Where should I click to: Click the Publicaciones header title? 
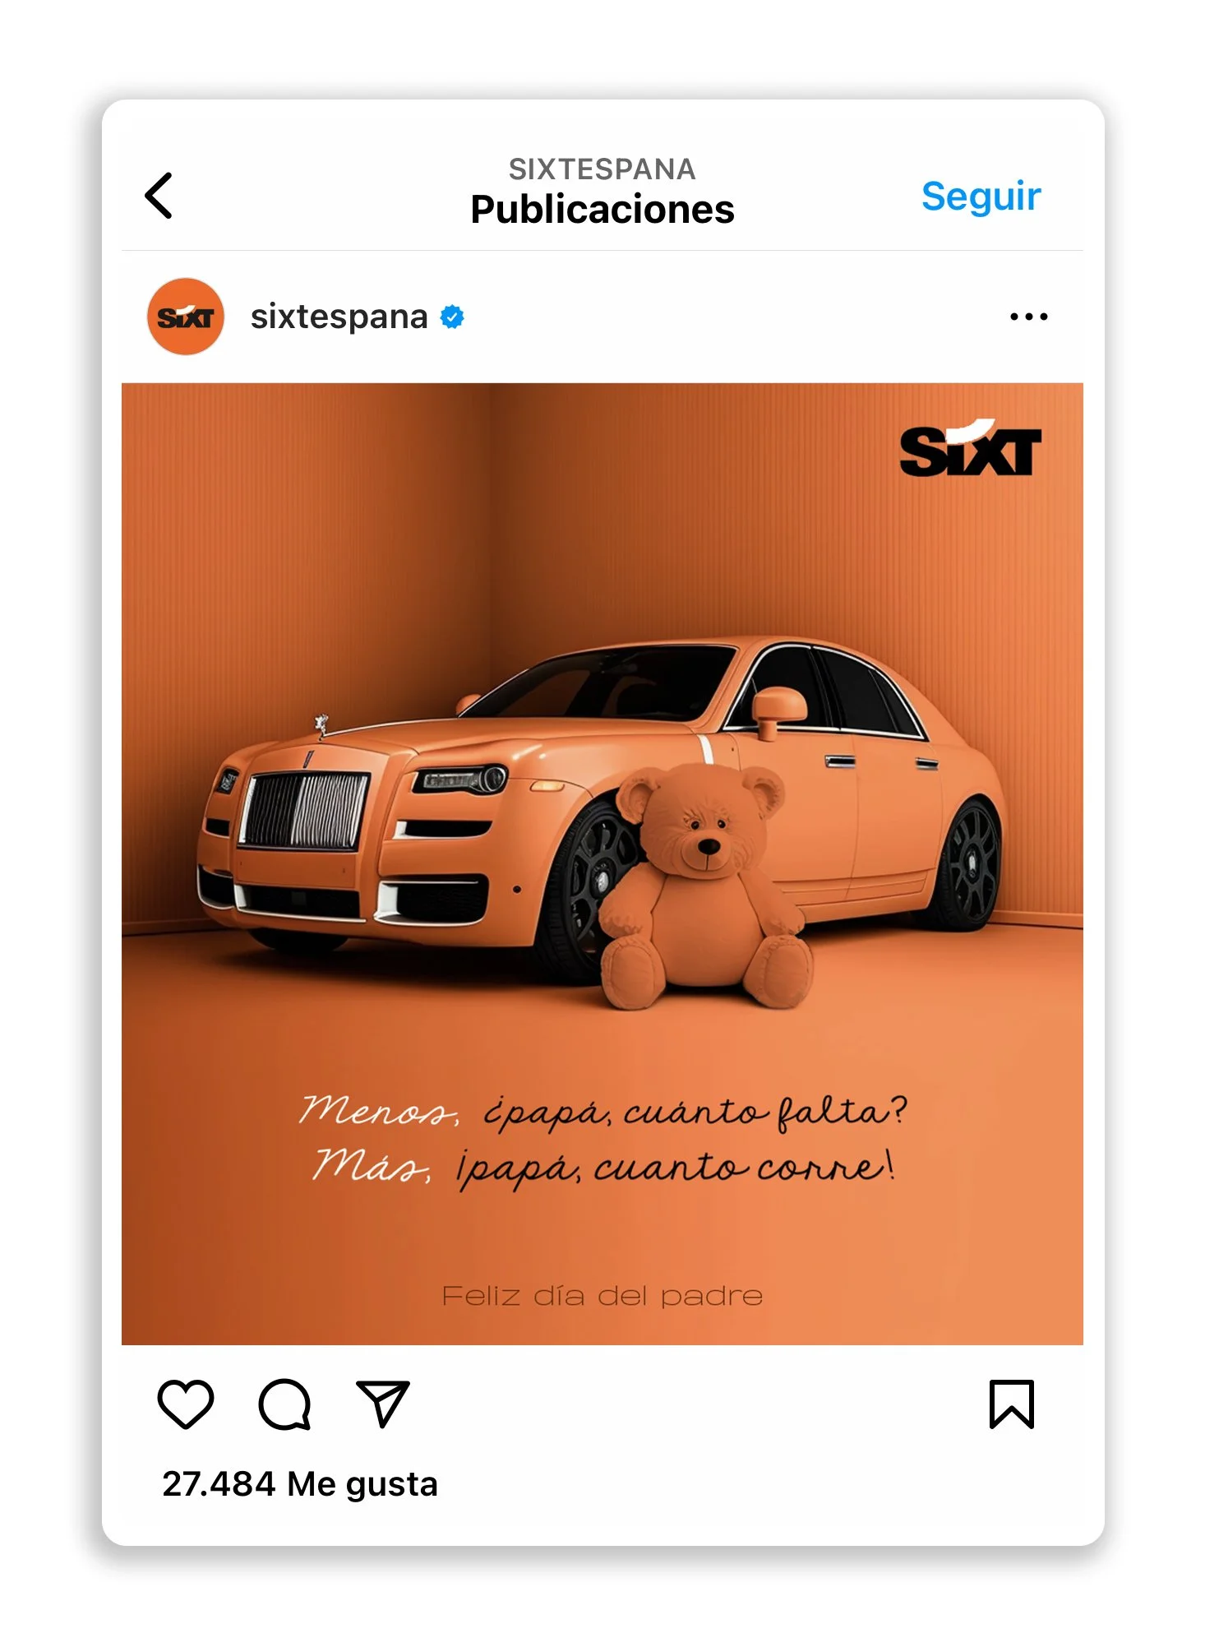point(602,210)
